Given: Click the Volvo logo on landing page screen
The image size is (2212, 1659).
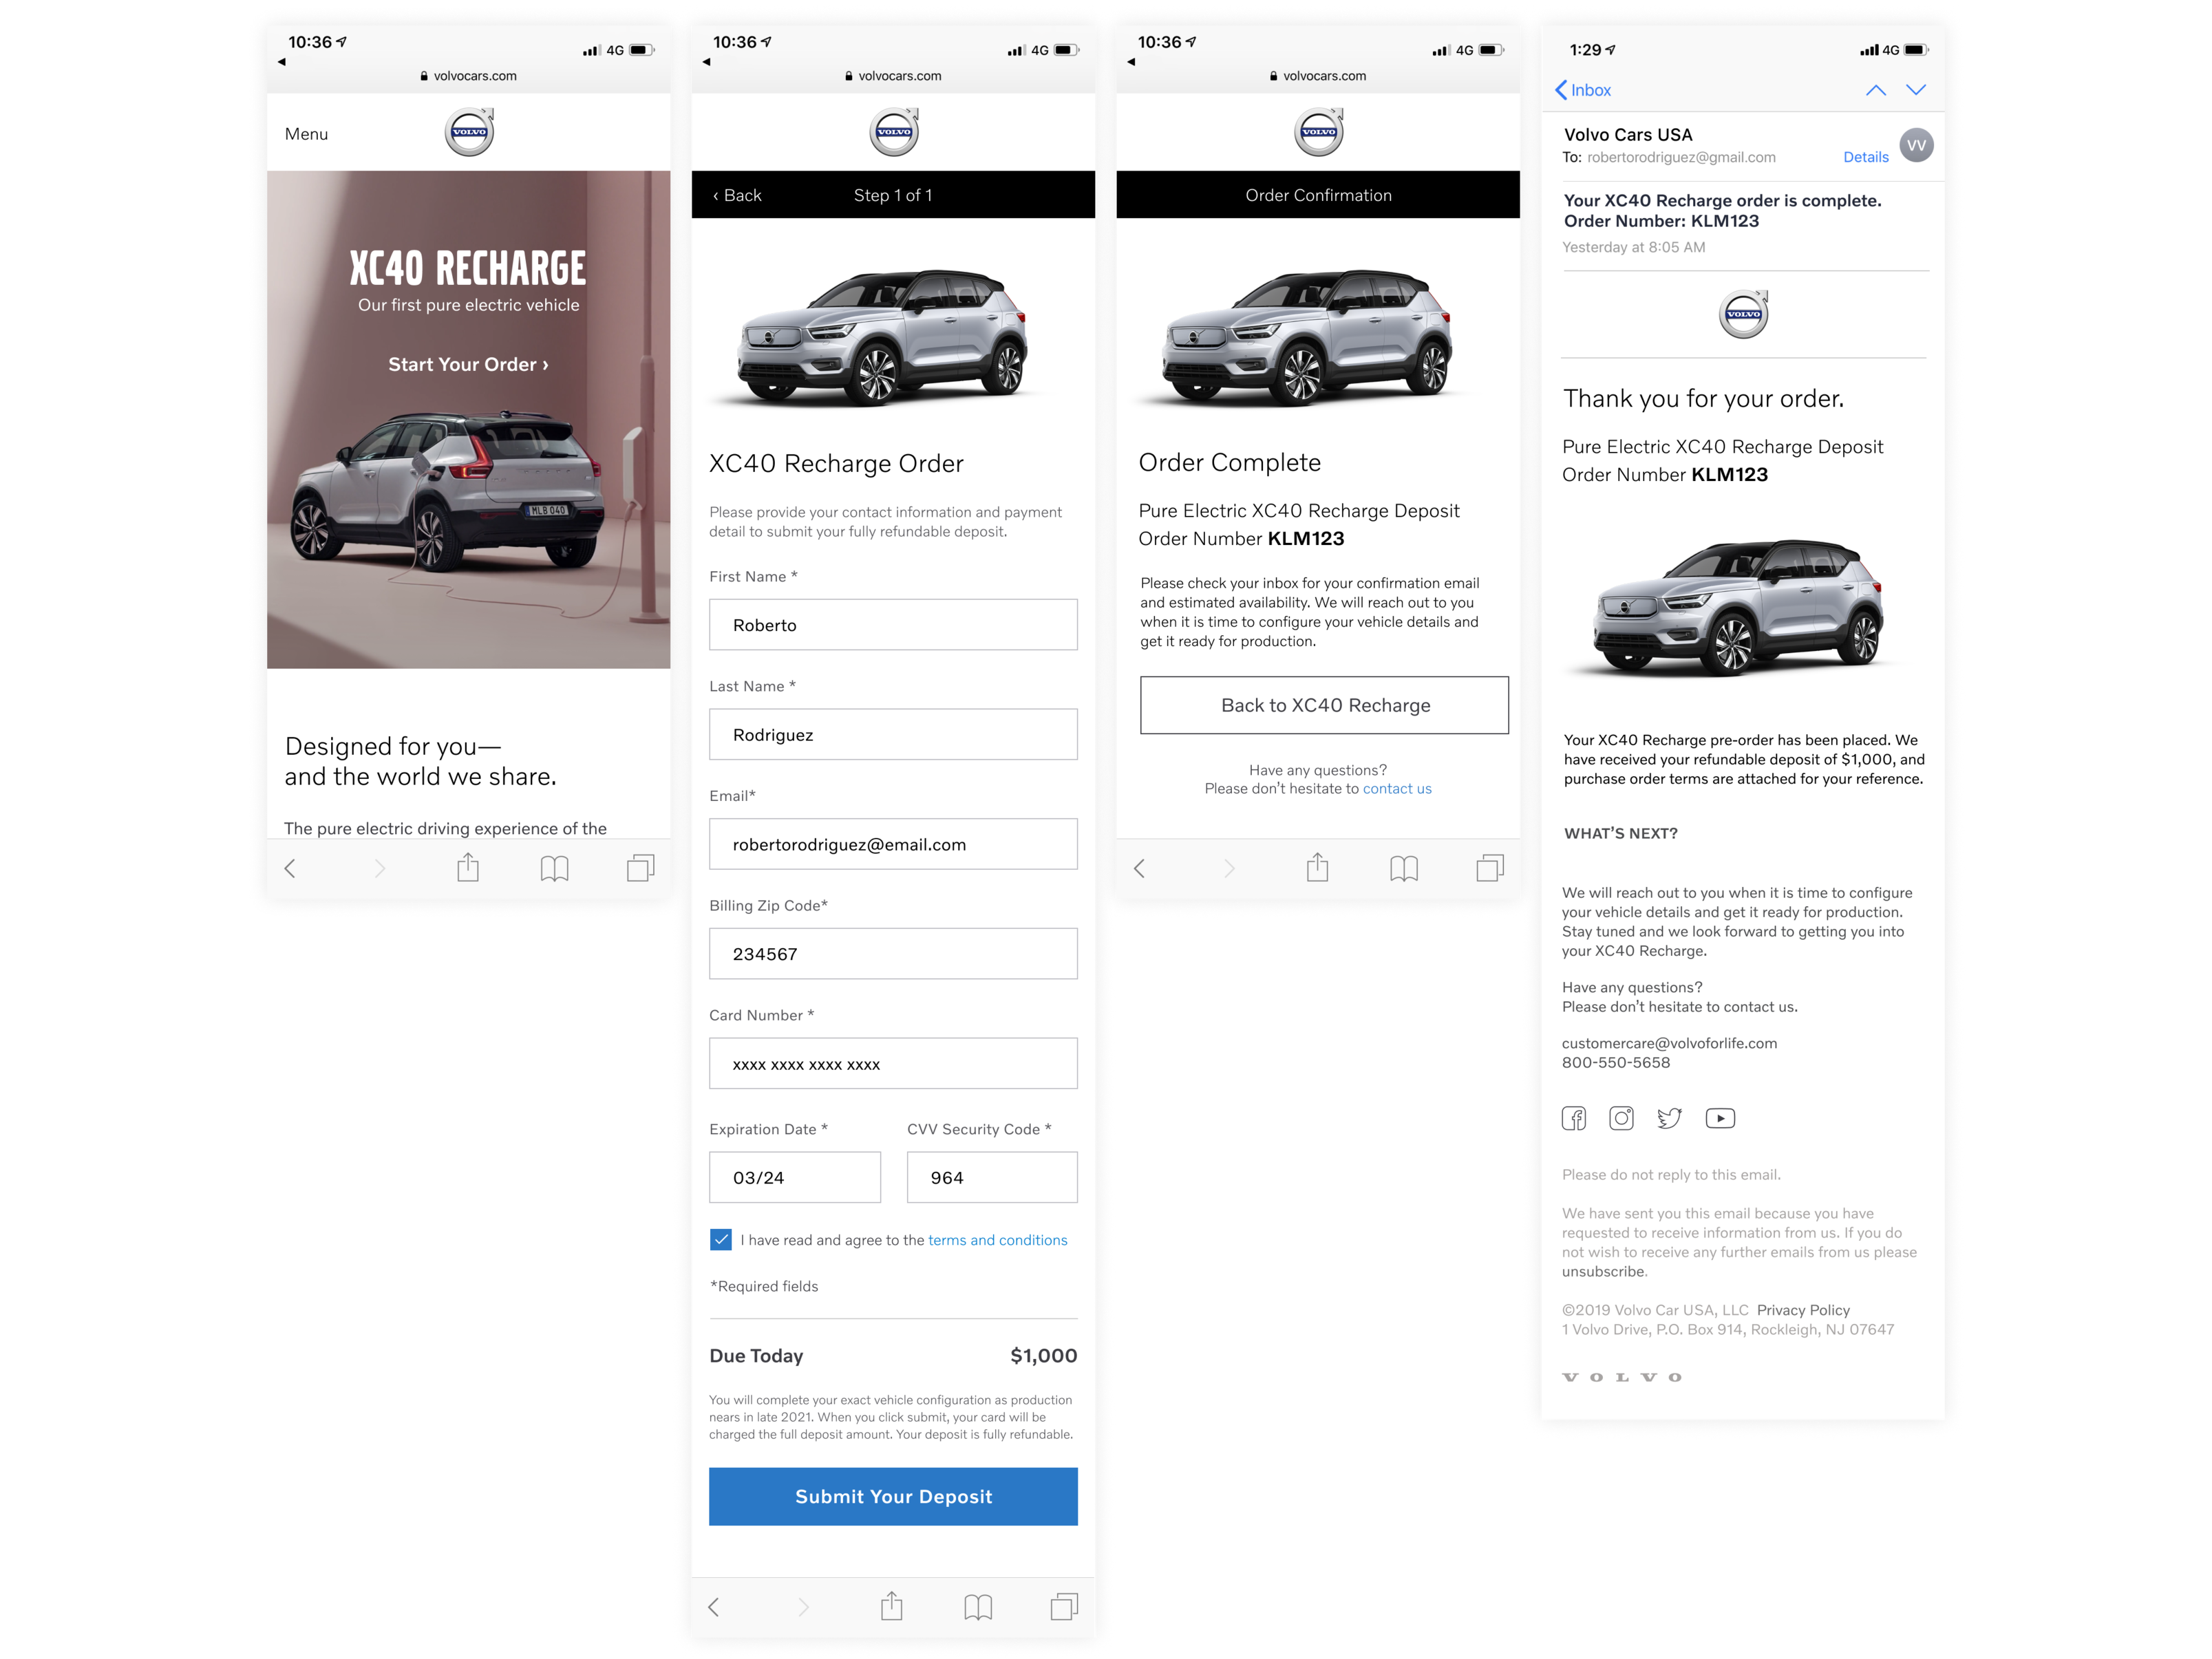Looking at the screenshot, I should pyautogui.click(x=469, y=132).
